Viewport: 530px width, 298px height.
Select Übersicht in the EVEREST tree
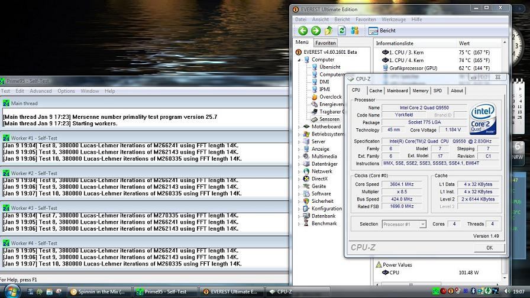330,67
